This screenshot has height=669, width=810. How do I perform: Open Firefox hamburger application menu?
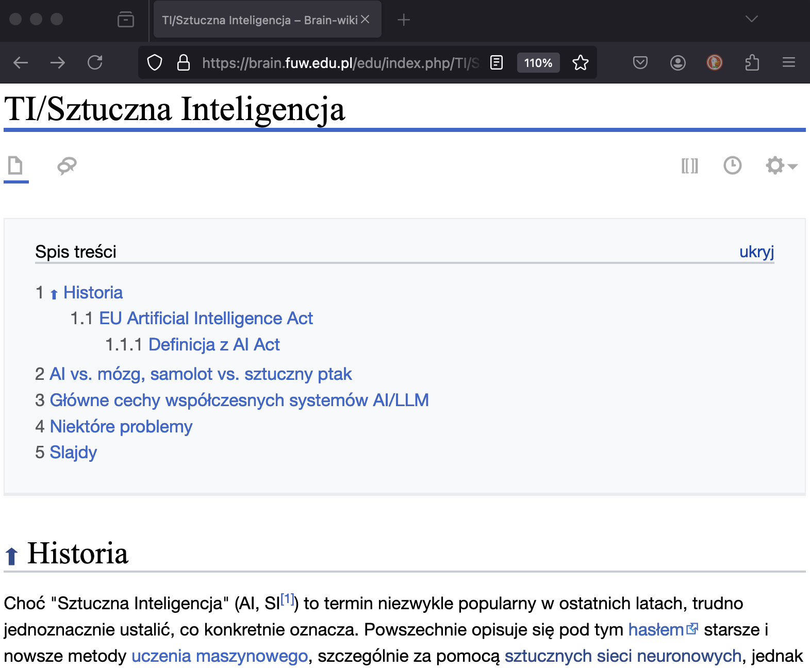click(788, 63)
